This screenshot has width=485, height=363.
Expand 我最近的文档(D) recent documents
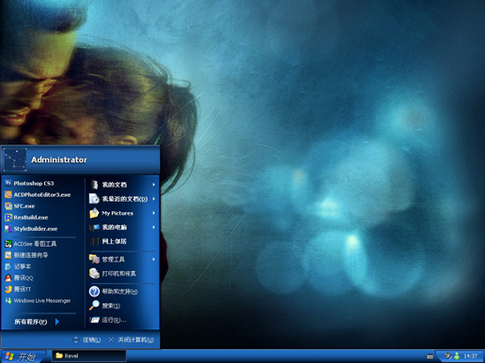click(122, 199)
